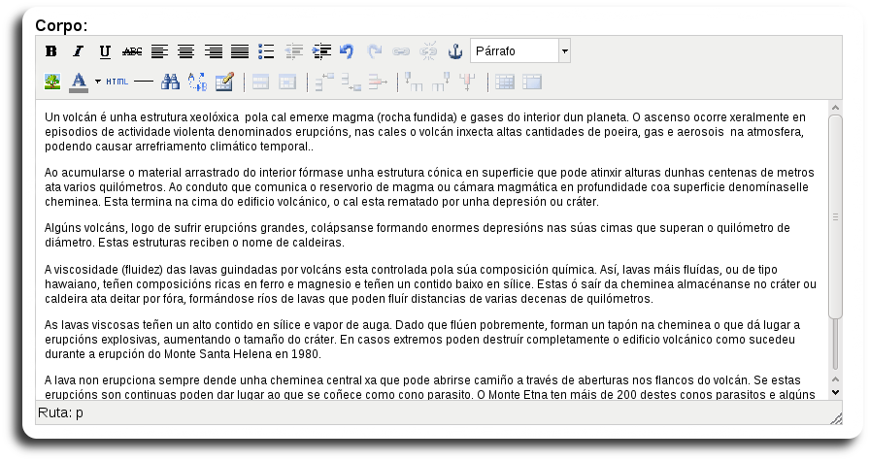This screenshot has height=461, width=870.
Task: Align text left
Action: click(x=159, y=51)
